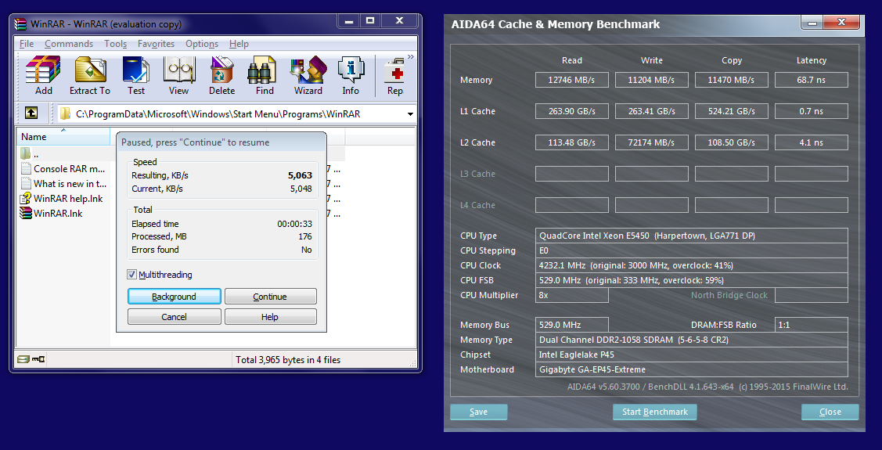882x450 pixels.
Task: Click L1 Cache Copy value 524.21 GB/s
Action: tap(731, 111)
